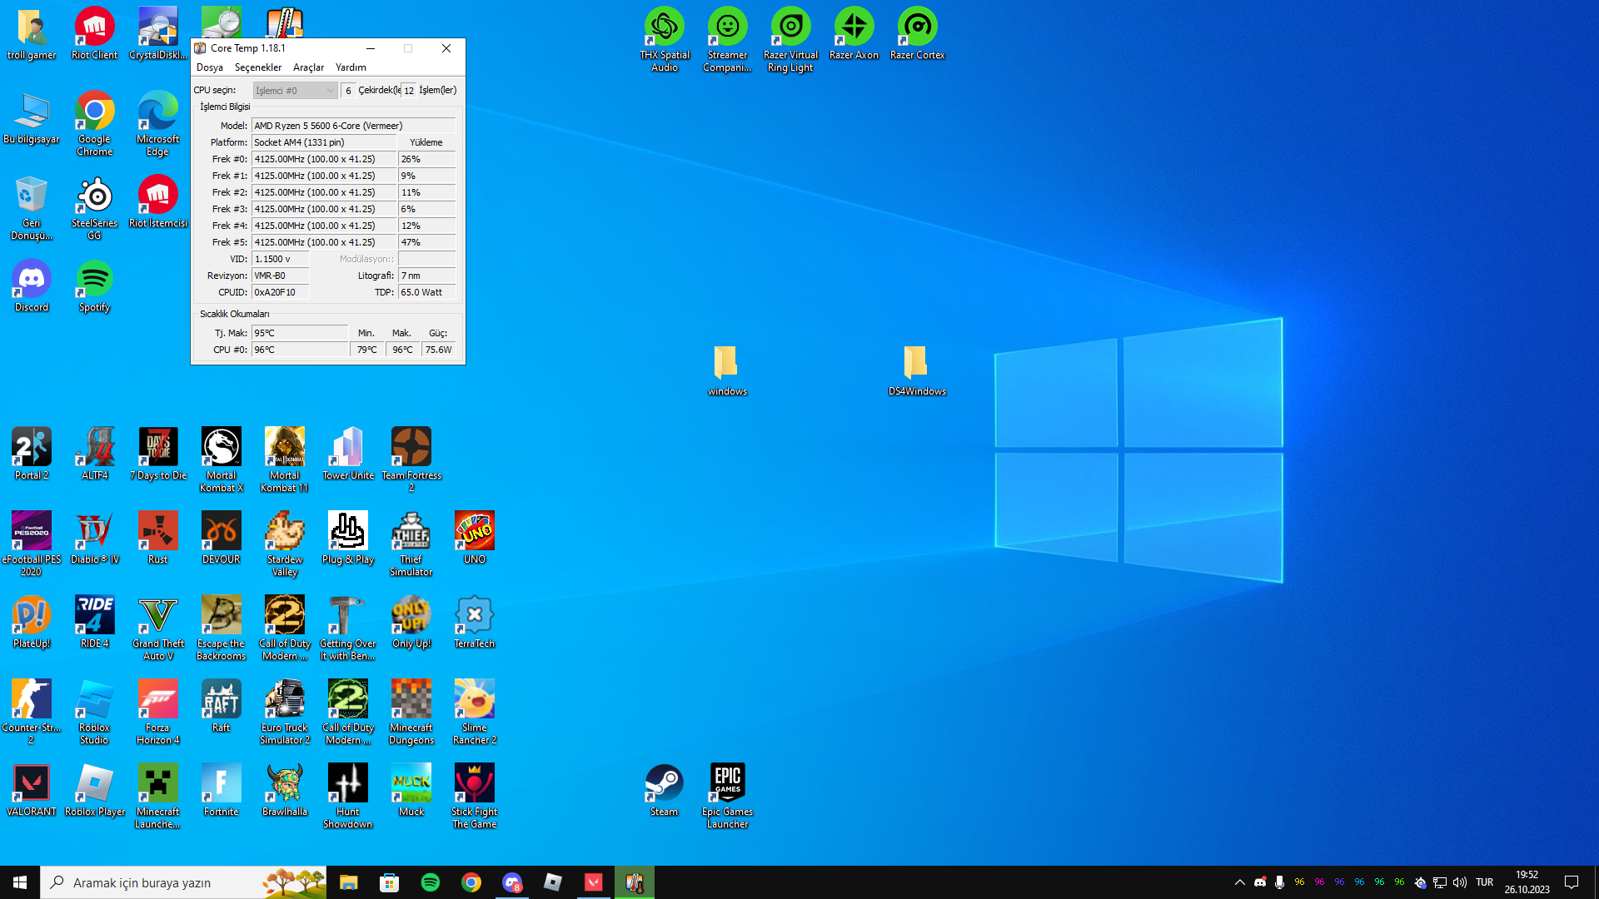Open the volume control in system tray
Viewport: 1599px width, 899px height.
tap(1459, 882)
